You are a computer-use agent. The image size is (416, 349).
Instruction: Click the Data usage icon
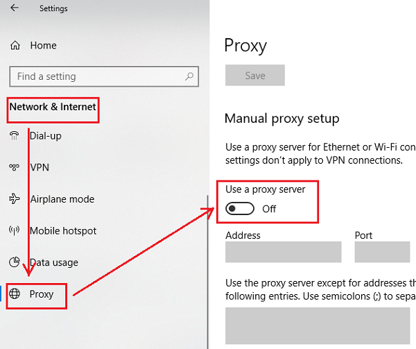[14, 263]
